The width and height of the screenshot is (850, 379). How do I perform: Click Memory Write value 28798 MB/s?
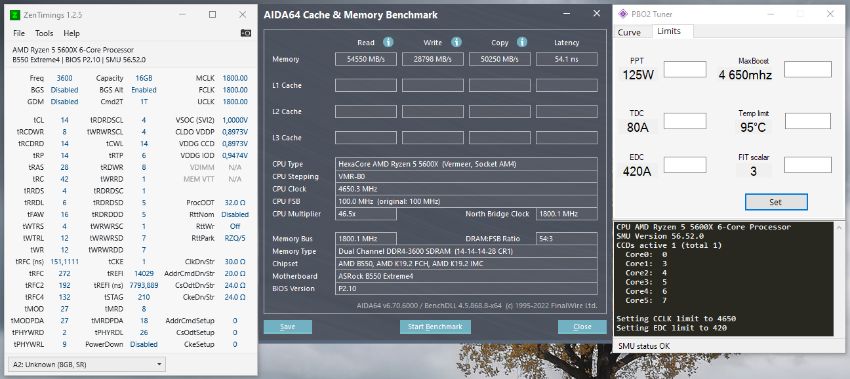point(433,59)
